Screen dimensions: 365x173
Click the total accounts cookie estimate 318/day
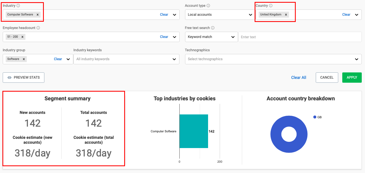click(94, 153)
